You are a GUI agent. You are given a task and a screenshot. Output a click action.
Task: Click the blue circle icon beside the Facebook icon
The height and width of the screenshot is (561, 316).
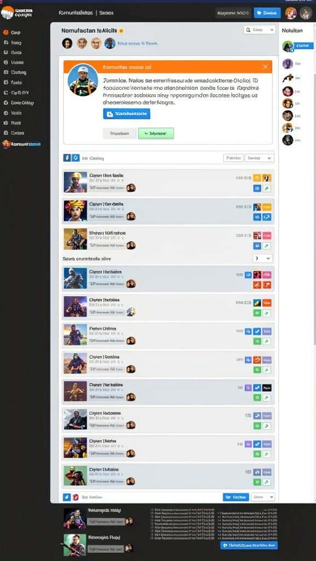[x=76, y=158]
